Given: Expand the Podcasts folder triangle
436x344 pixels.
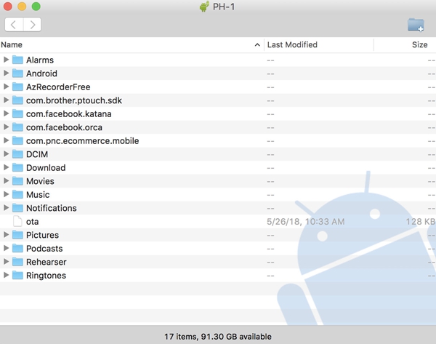Looking at the screenshot, I should (x=6, y=248).
